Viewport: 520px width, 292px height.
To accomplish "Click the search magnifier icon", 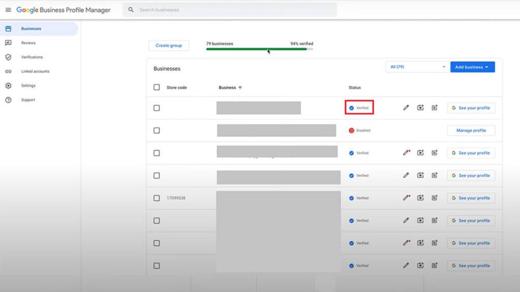I will (x=131, y=10).
